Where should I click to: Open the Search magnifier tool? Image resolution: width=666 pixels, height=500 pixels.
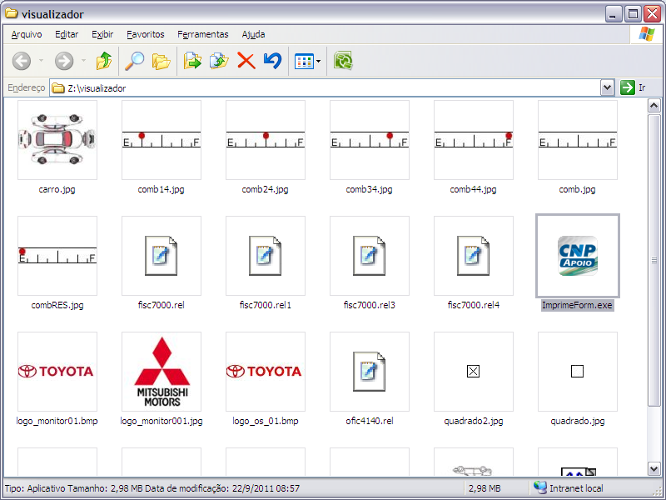(134, 61)
